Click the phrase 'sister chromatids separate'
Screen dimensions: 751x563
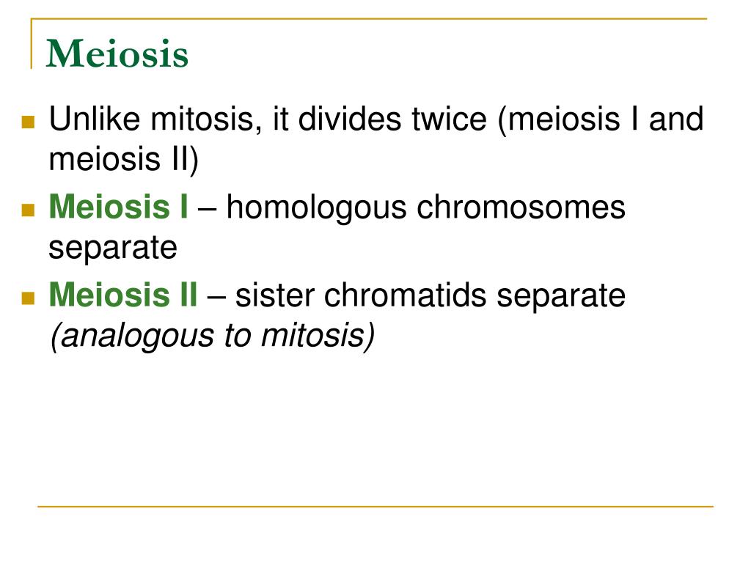pyautogui.click(x=430, y=296)
